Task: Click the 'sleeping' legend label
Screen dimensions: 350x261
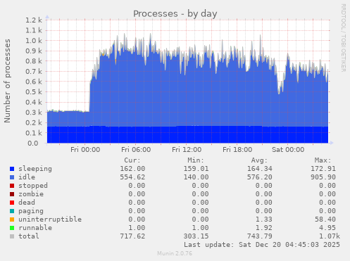Action: click(35, 169)
